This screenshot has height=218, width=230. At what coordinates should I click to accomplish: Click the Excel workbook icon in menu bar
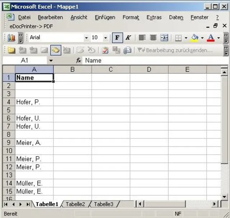pyautogui.click(x=10, y=17)
